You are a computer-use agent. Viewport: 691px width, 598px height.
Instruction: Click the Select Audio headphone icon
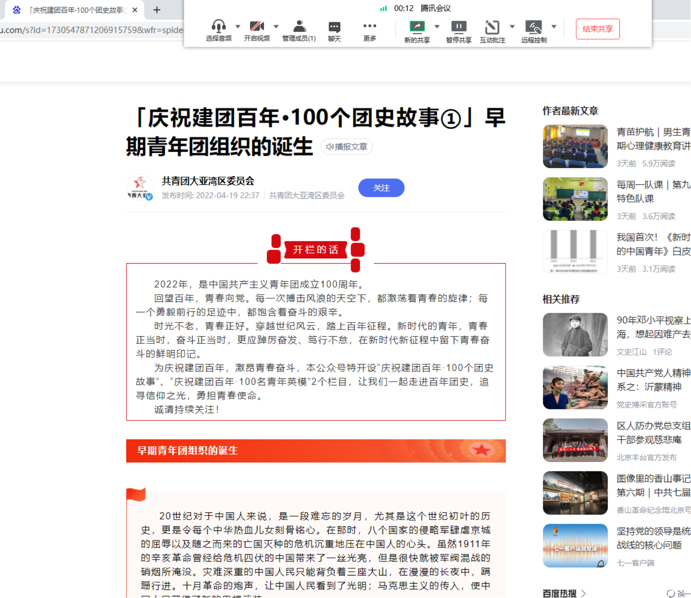click(x=219, y=27)
